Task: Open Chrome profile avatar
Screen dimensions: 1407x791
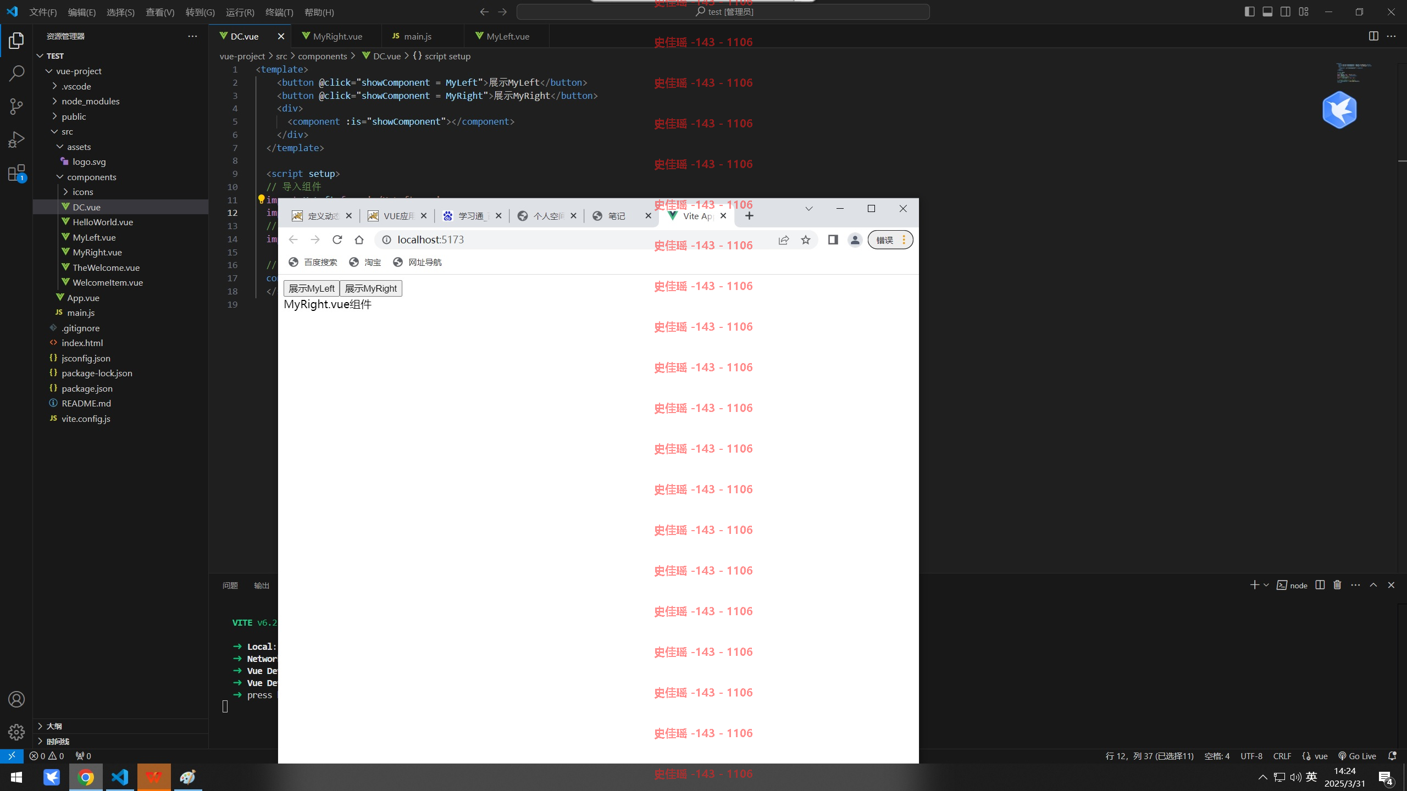Action: pyautogui.click(x=855, y=239)
